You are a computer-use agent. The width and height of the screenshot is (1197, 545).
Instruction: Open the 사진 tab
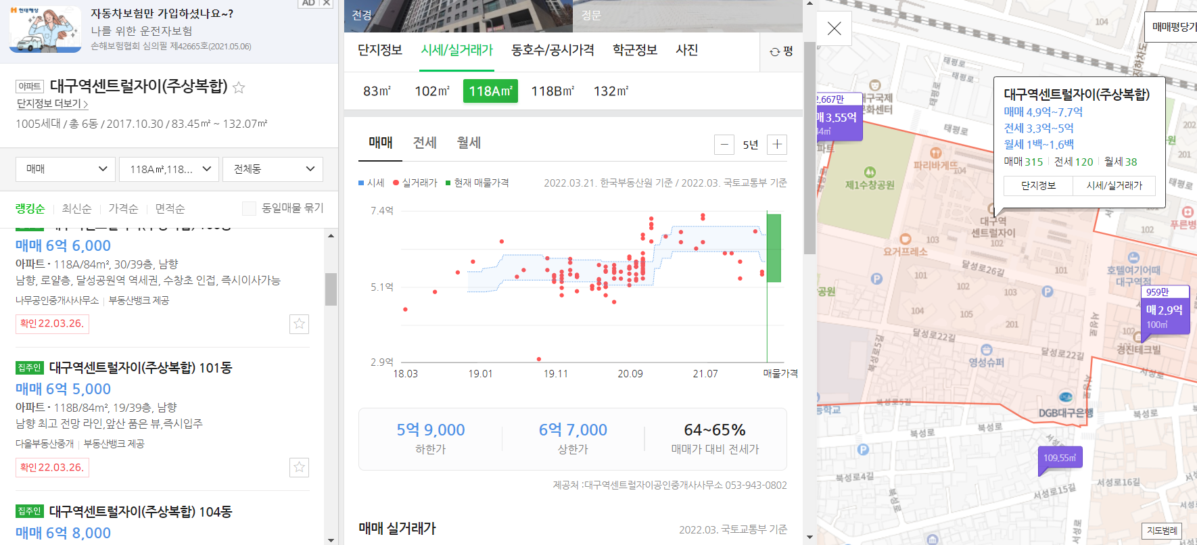tap(686, 50)
